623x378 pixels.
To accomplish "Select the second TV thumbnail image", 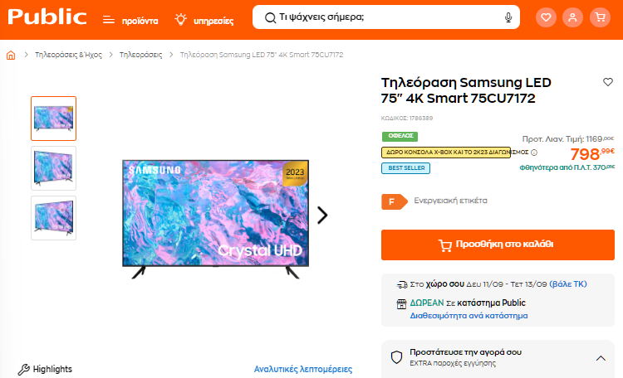I will (54, 168).
